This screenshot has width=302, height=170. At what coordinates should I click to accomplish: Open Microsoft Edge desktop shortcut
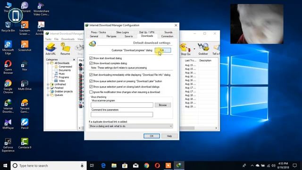coord(8,48)
